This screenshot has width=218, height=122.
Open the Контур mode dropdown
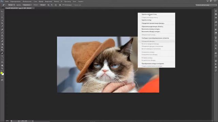pos(11,5)
